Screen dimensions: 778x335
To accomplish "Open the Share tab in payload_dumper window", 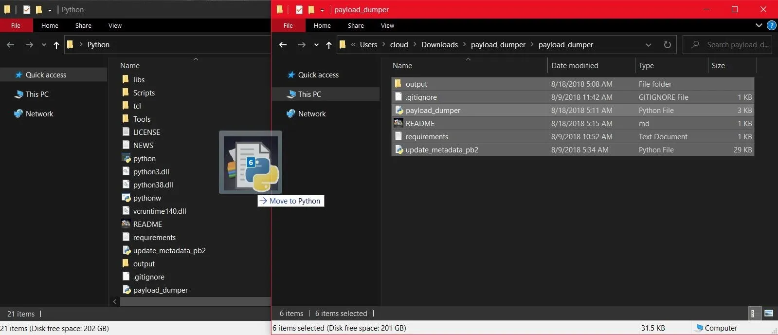I will click(355, 25).
